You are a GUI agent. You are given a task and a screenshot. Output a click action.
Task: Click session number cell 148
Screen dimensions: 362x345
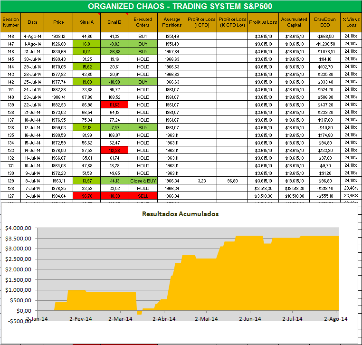[x=10, y=36]
